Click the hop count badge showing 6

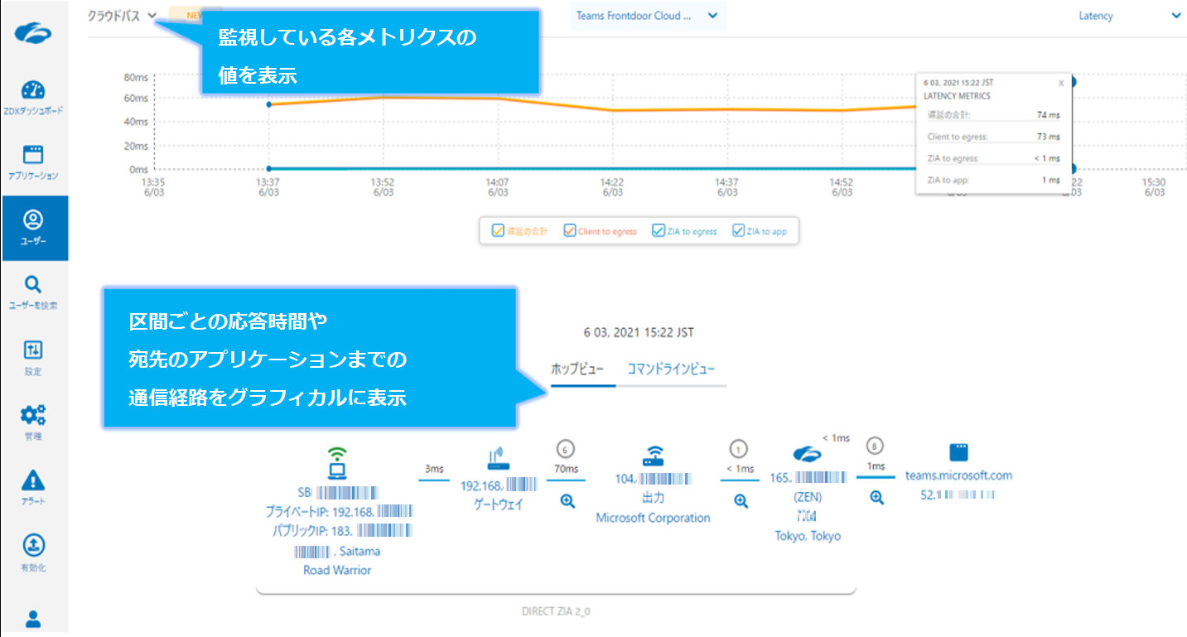[x=566, y=448]
